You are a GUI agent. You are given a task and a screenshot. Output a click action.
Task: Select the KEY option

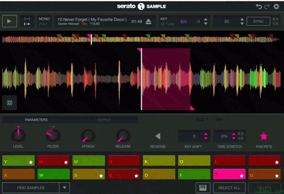[164, 18]
